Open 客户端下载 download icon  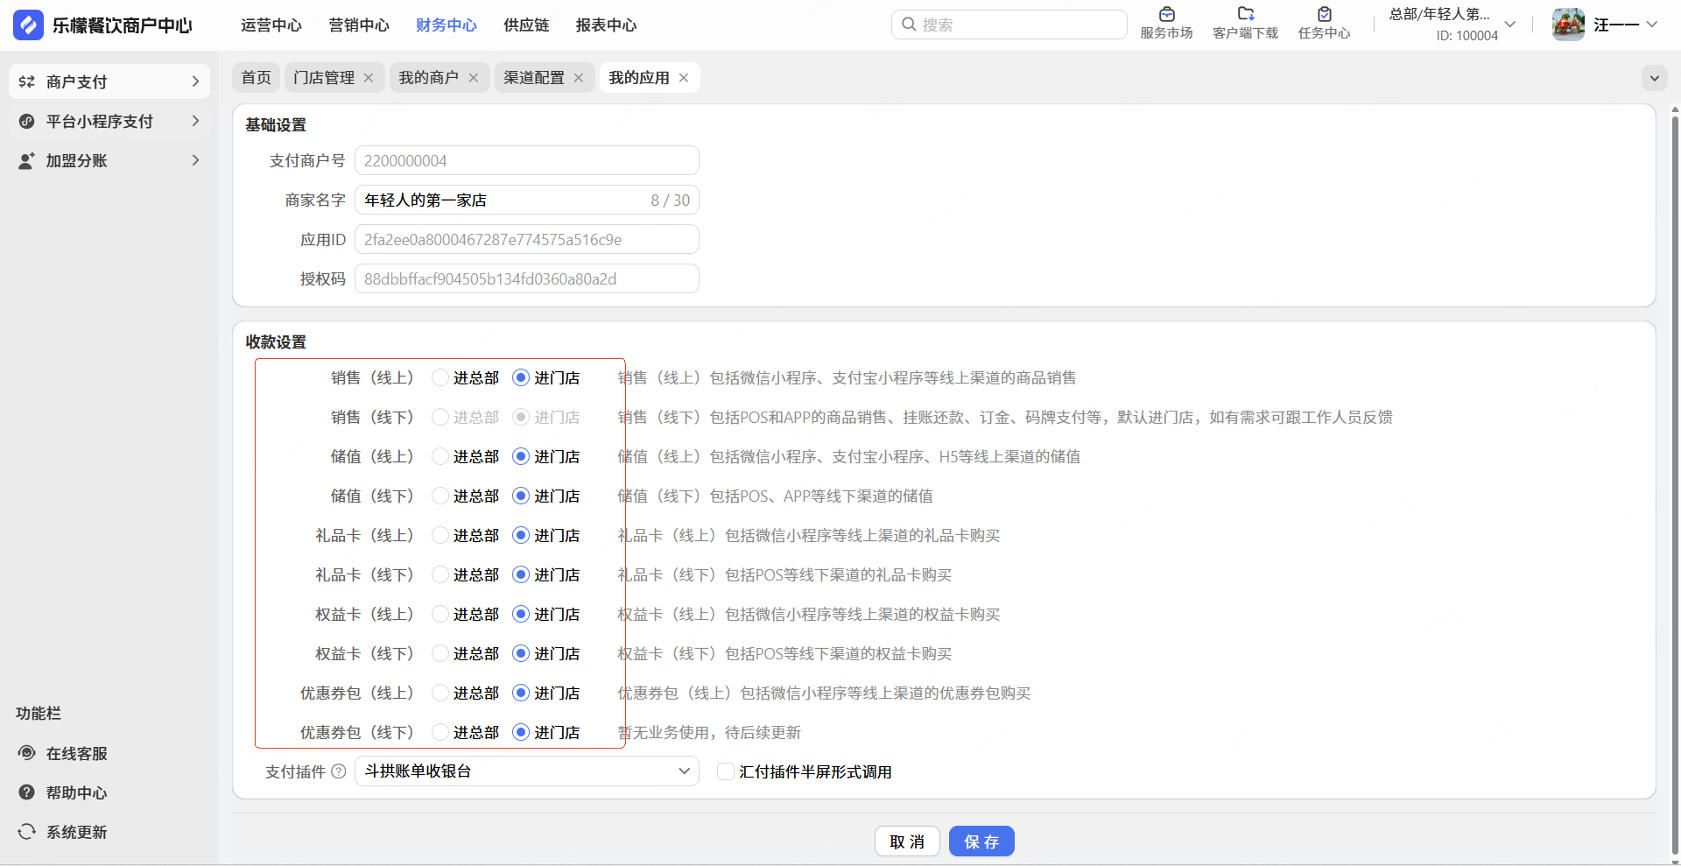tap(1245, 15)
